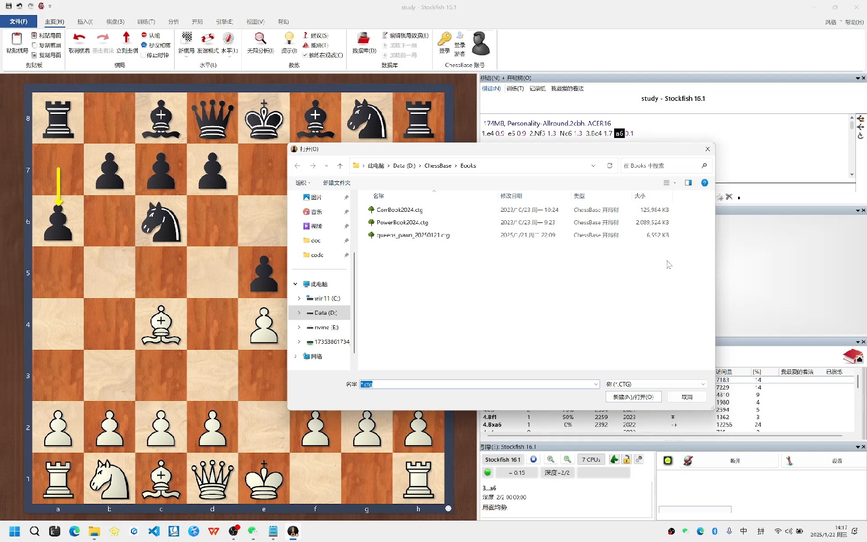Click the green knight icon in engine panel
Viewport: 867px width, 542px height.
(x=614, y=459)
